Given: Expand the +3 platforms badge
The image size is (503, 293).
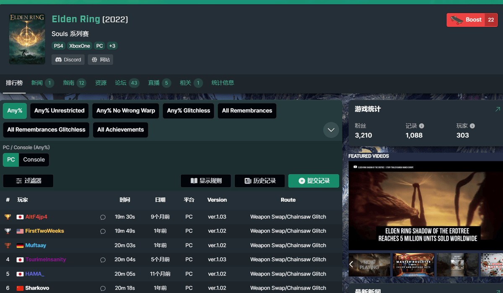Looking at the screenshot, I should point(112,46).
